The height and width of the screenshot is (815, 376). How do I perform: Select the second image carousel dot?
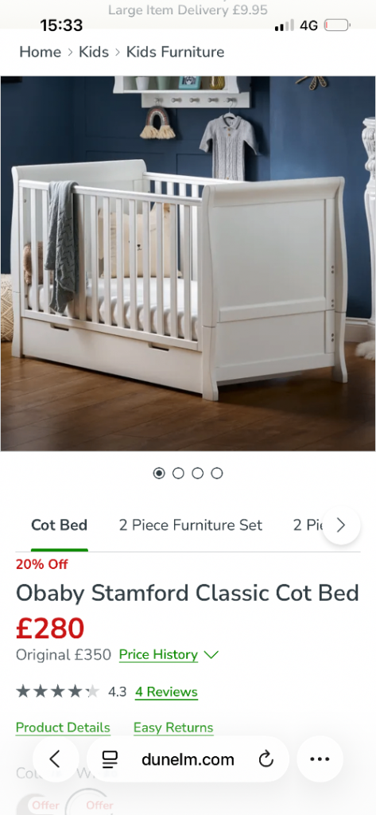(x=178, y=473)
